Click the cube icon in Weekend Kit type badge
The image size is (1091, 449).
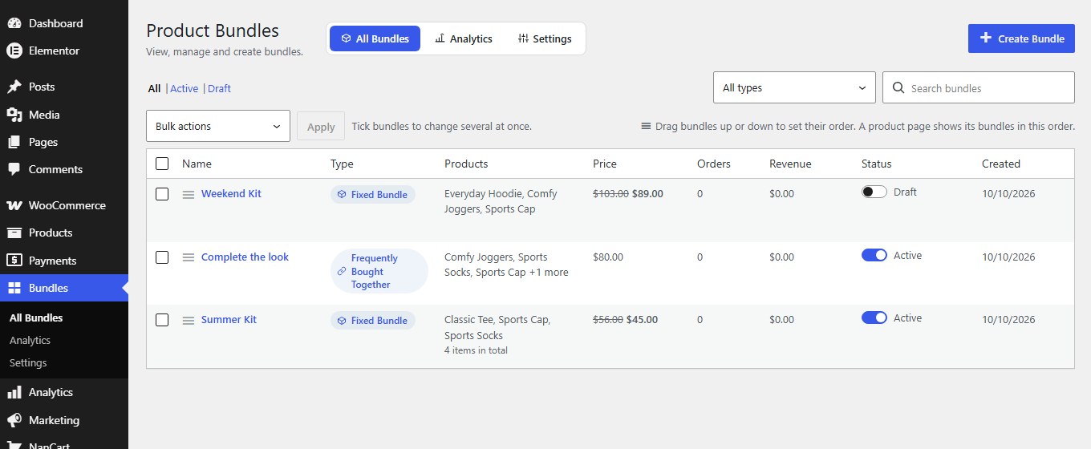(x=342, y=194)
